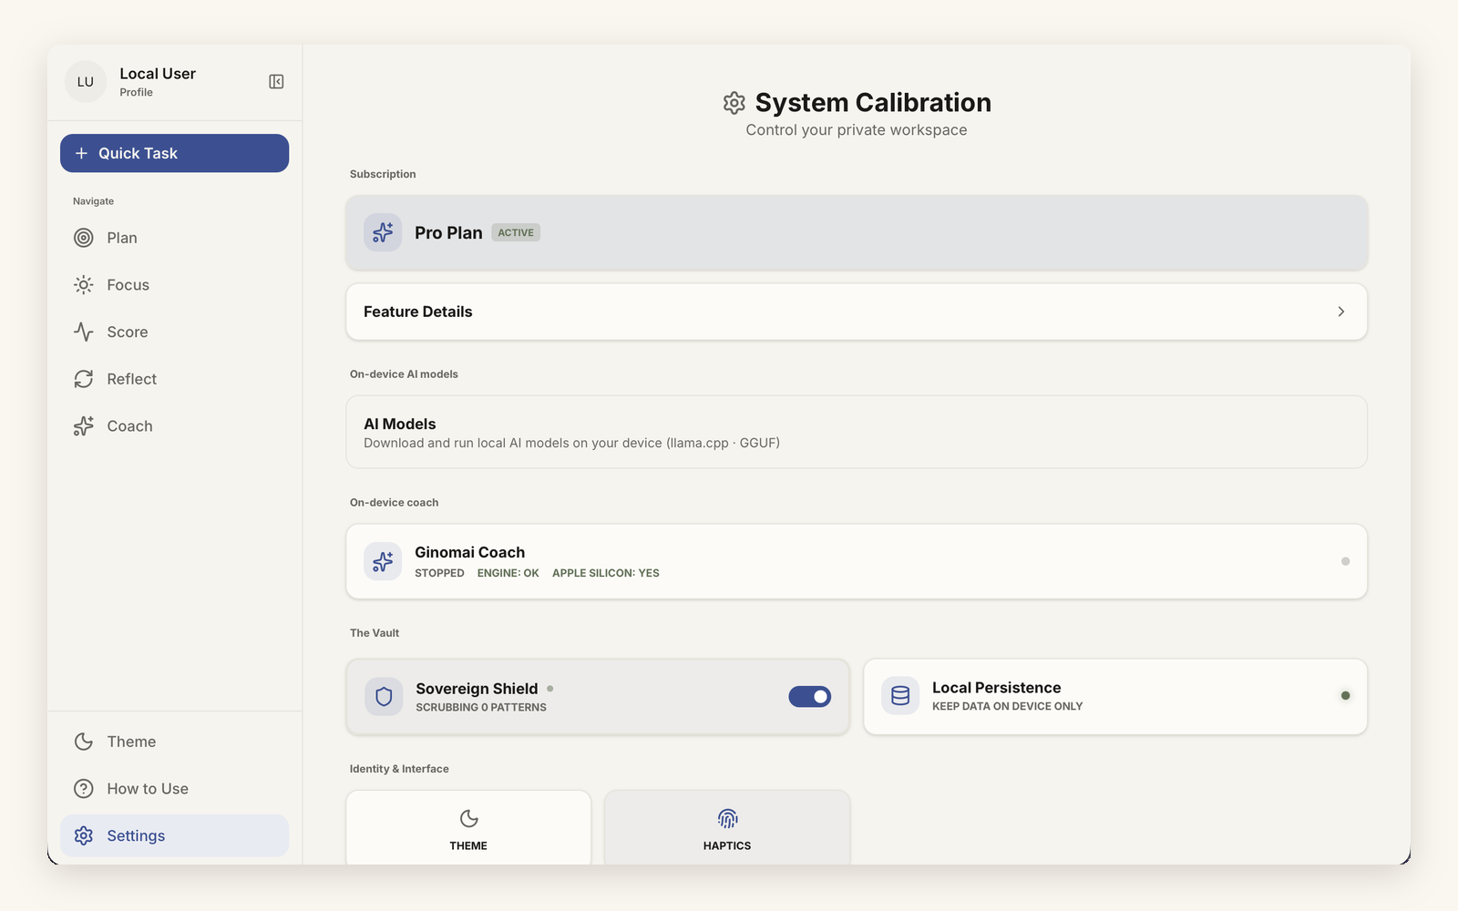This screenshot has width=1458, height=911.
Task: Open the Reflect page
Action: (x=174, y=379)
